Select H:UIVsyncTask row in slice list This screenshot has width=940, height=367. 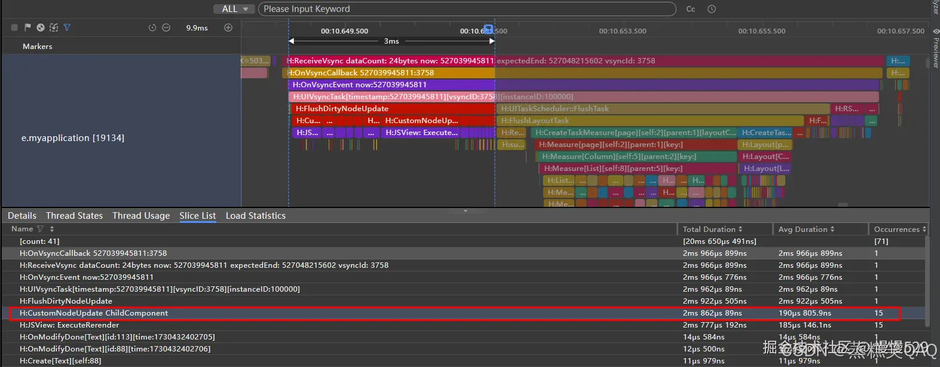[x=464, y=289]
